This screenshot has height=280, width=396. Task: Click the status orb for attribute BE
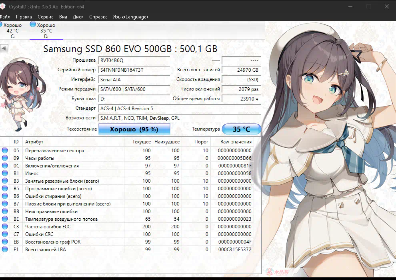click(x=5, y=219)
